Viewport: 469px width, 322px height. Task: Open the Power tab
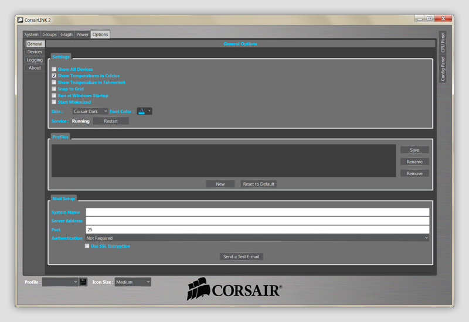tap(82, 35)
